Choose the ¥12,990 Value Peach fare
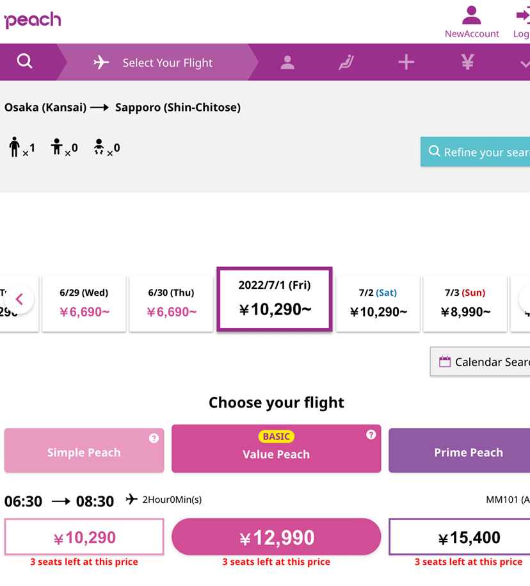The image size is (530, 586). (277, 537)
